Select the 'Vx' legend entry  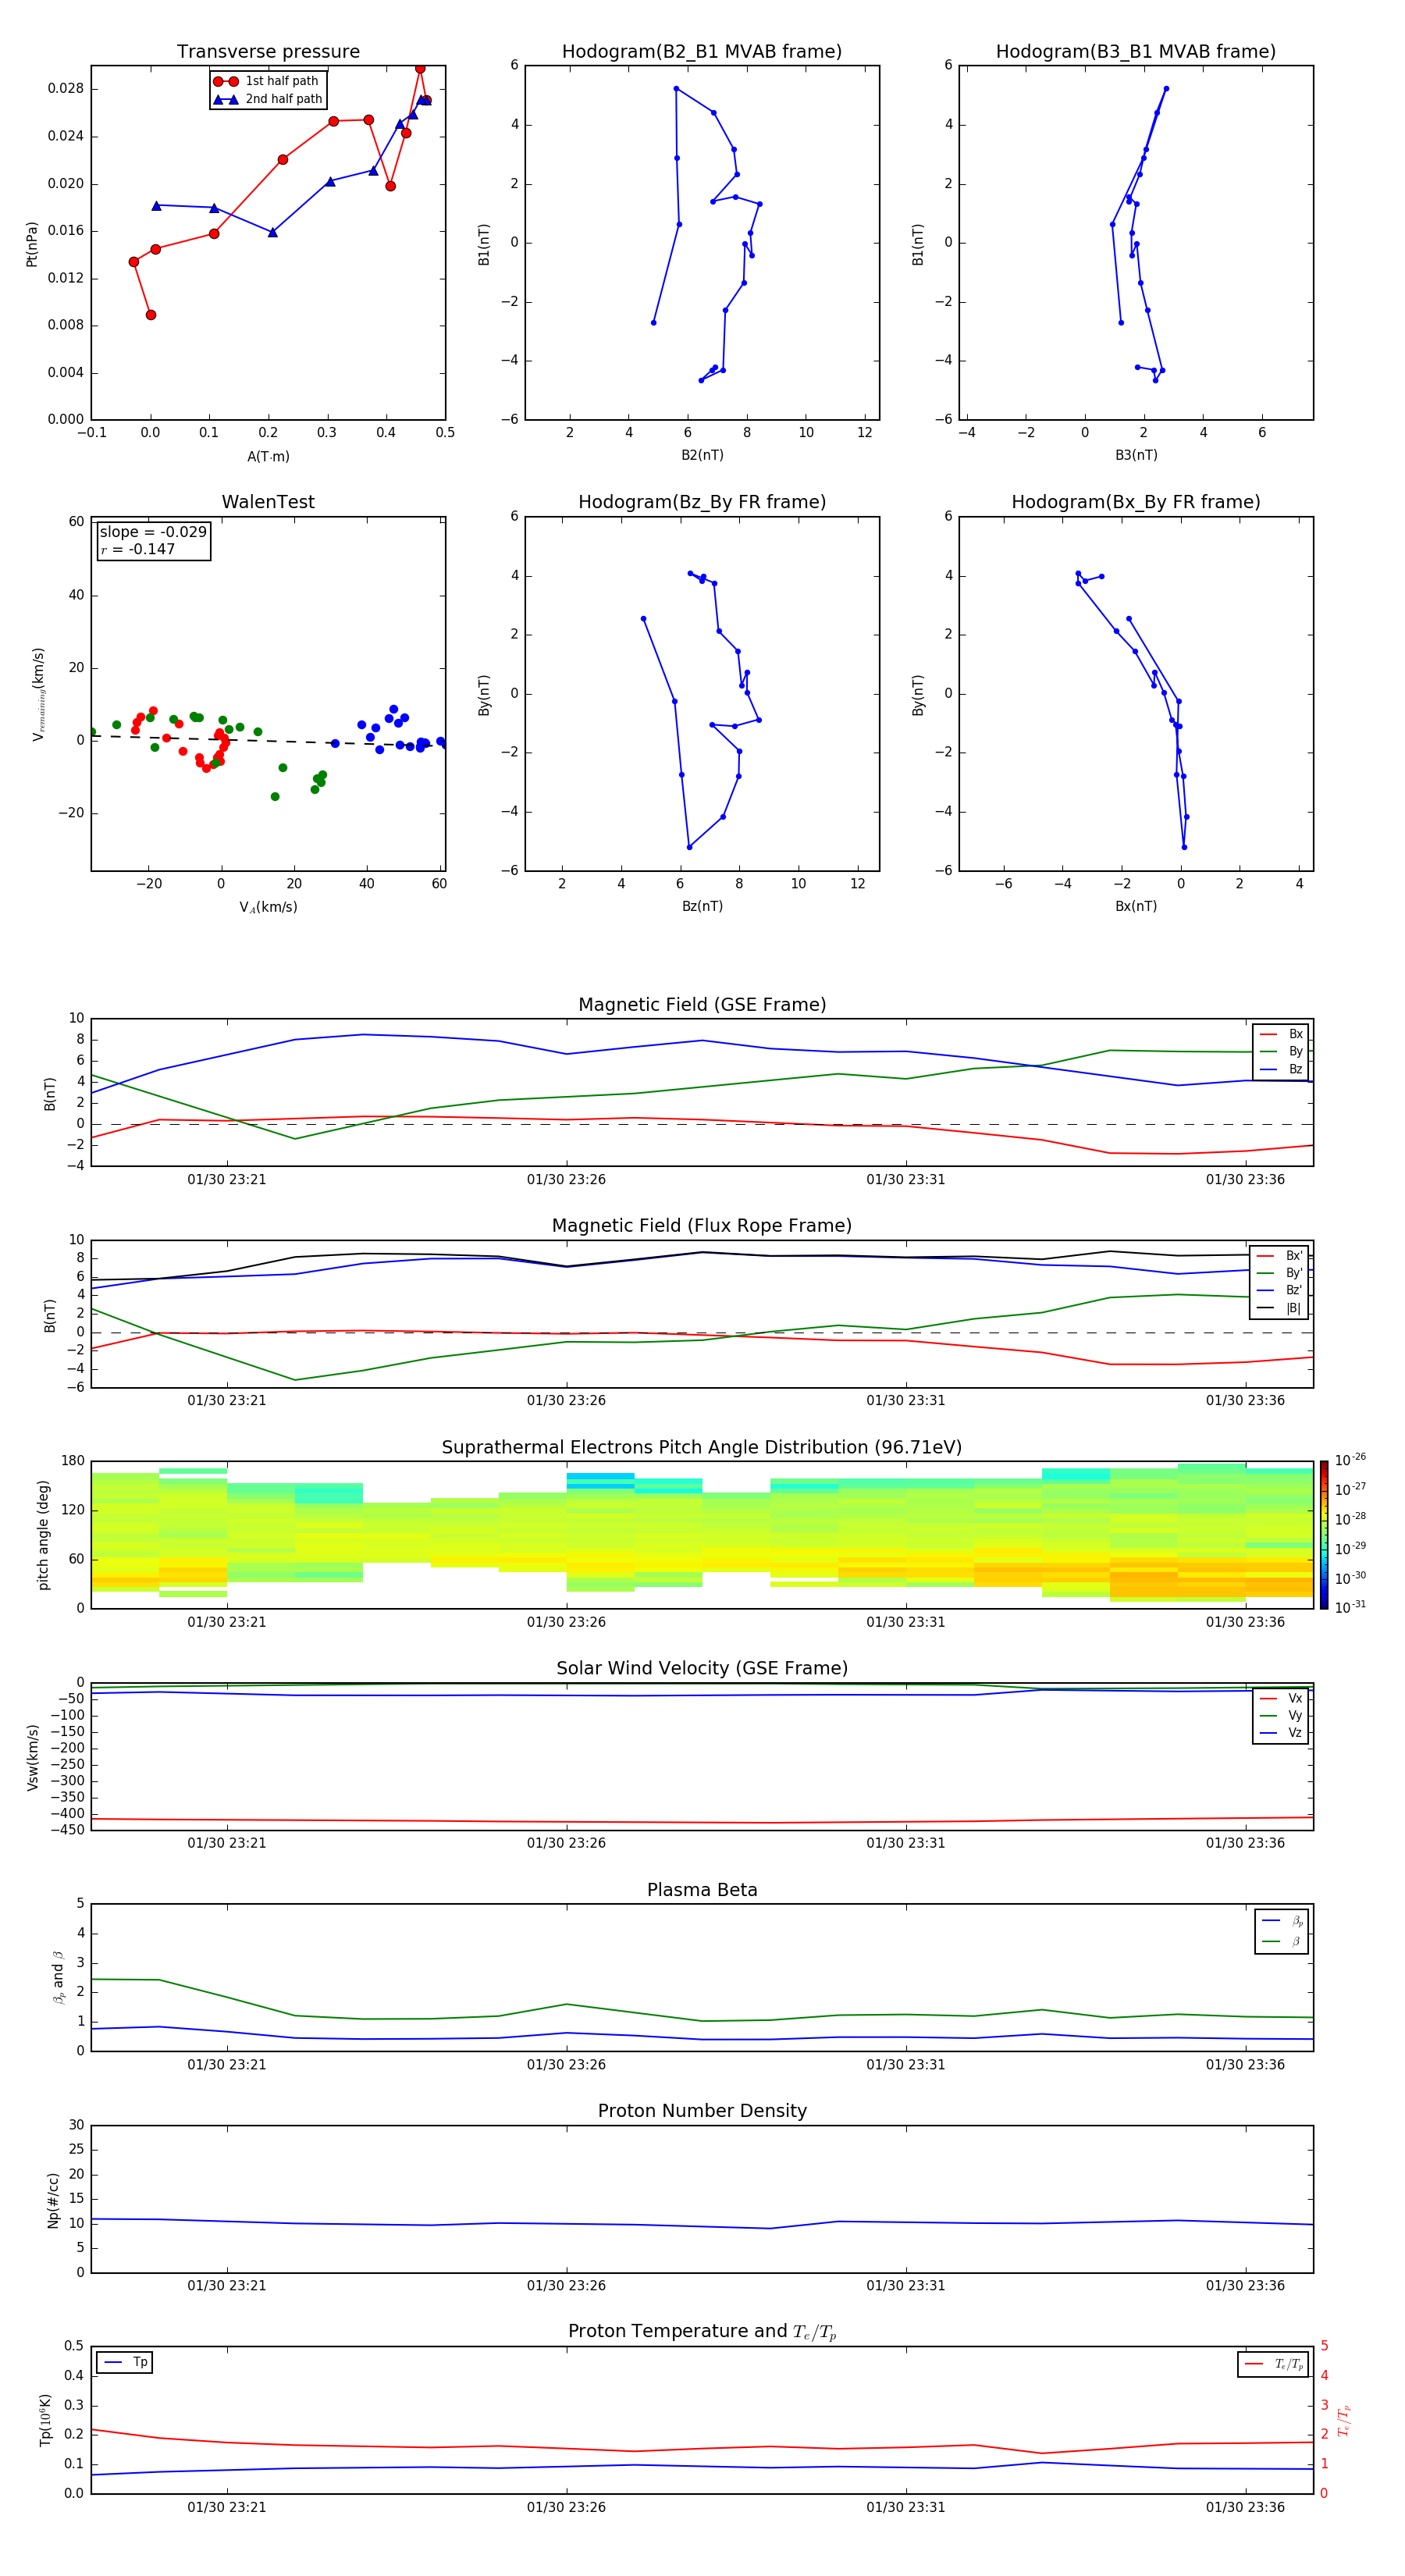[1281, 1698]
